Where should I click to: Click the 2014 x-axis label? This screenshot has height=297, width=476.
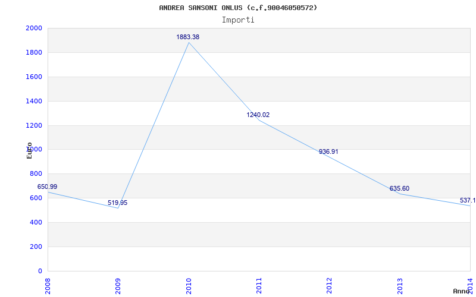point(470,286)
